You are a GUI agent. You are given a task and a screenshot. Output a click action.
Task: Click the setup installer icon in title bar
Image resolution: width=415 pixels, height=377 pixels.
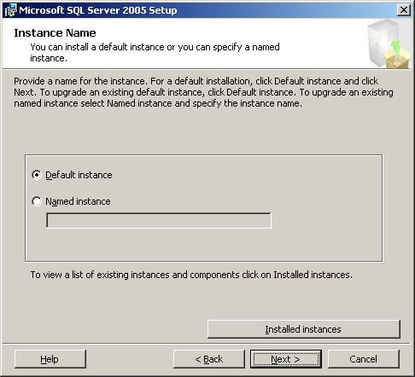[x=10, y=10]
